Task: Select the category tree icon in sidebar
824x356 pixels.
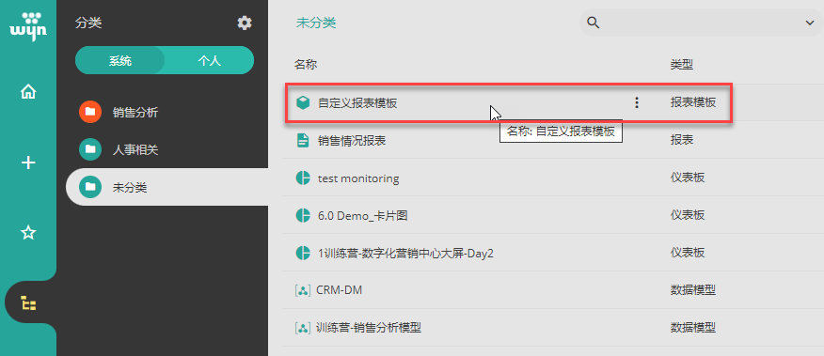Action: (28, 303)
